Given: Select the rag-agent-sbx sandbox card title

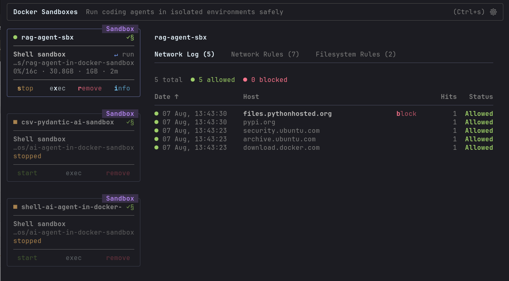Looking at the screenshot, I should pos(48,38).
